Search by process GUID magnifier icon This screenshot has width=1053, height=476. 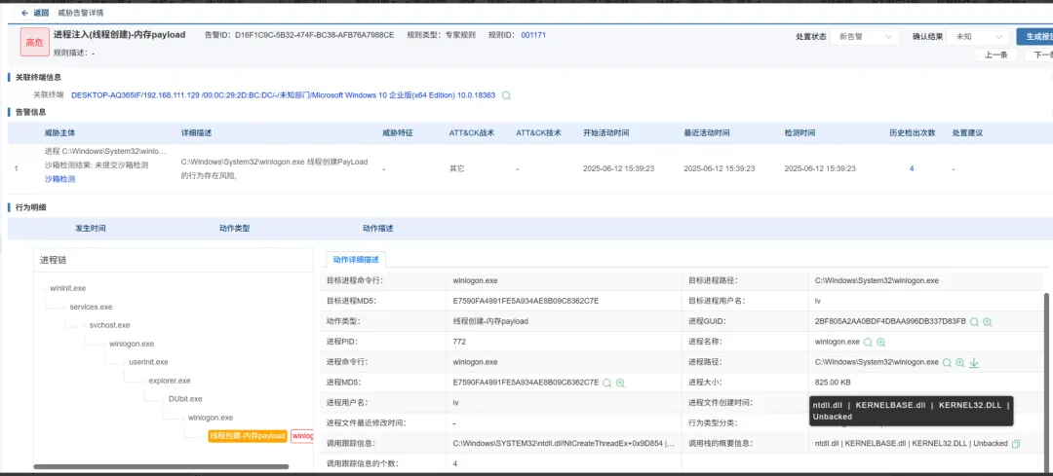point(973,321)
